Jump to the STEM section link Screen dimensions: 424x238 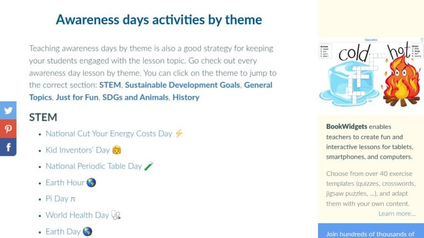(110, 85)
